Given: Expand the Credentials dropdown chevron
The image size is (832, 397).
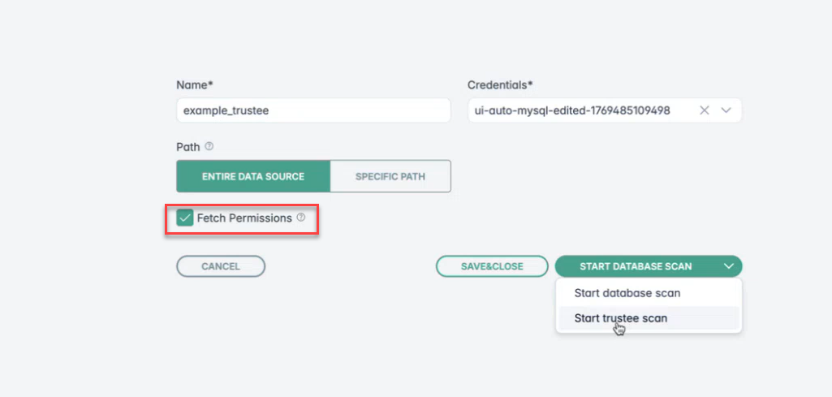Looking at the screenshot, I should (x=726, y=110).
